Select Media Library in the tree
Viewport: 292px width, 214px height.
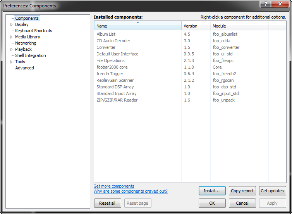(27, 37)
